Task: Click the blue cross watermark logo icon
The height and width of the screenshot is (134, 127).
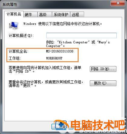Action: 60,125
